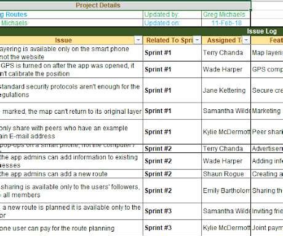Select issue about standard security protocols
The image size is (283, 236).
click(71, 90)
